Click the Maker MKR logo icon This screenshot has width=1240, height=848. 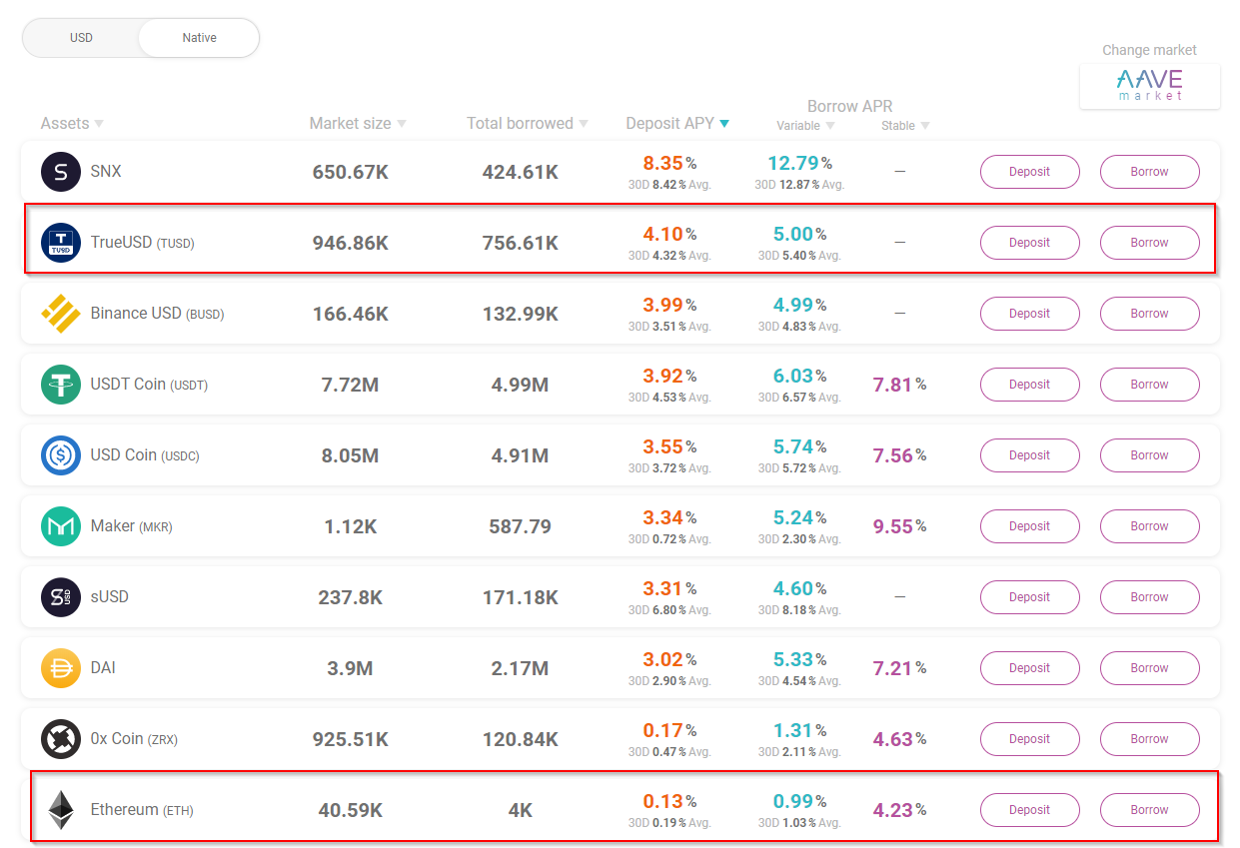[61, 526]
